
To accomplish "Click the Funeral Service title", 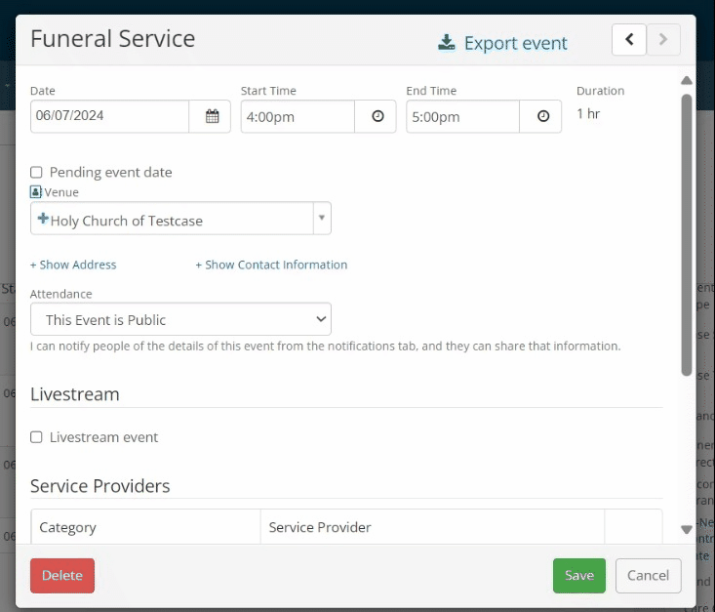I will (112, 38).
